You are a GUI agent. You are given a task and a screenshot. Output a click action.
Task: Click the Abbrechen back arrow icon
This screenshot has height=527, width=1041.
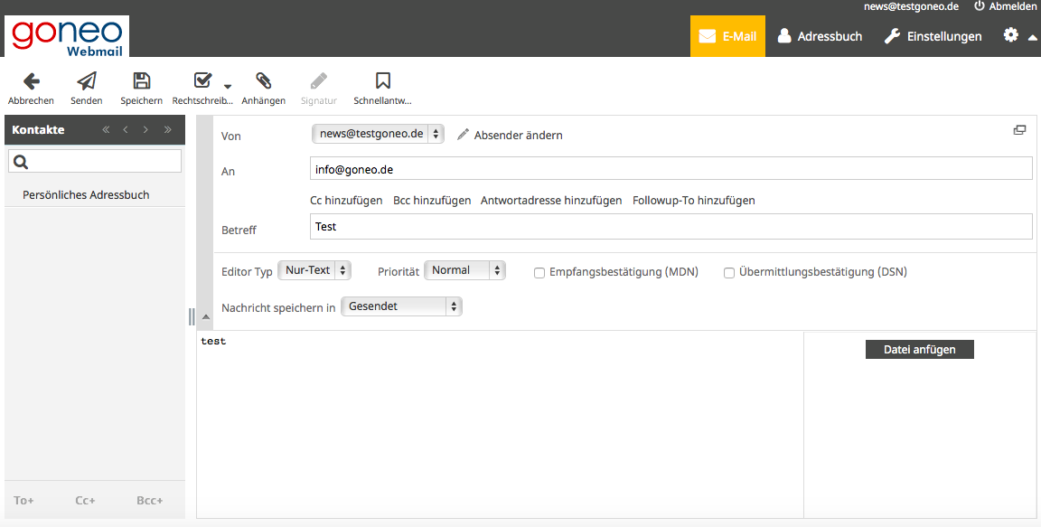point(31,81)
